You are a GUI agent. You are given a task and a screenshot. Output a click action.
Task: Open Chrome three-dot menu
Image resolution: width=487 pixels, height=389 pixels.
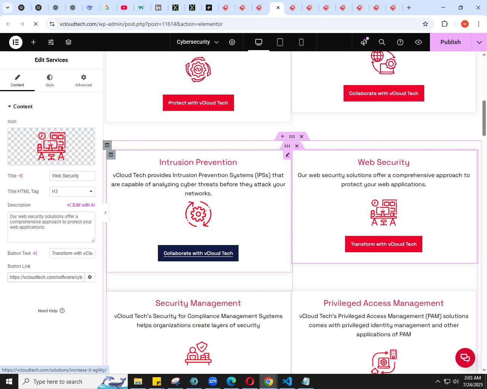pyautogui.click(x=479, y=24)
